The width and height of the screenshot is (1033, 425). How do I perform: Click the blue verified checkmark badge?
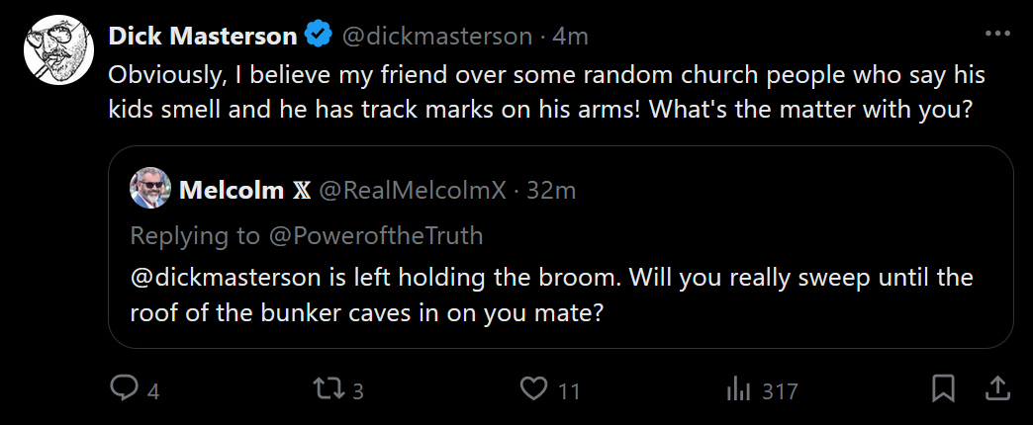click(318, 35)
